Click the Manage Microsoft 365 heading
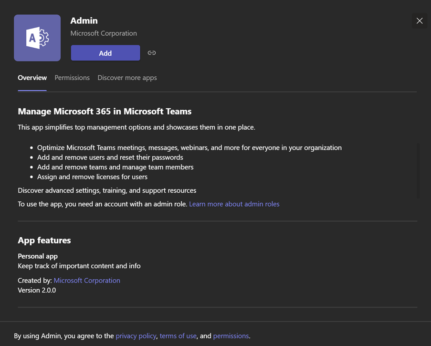 click(104, 111)
